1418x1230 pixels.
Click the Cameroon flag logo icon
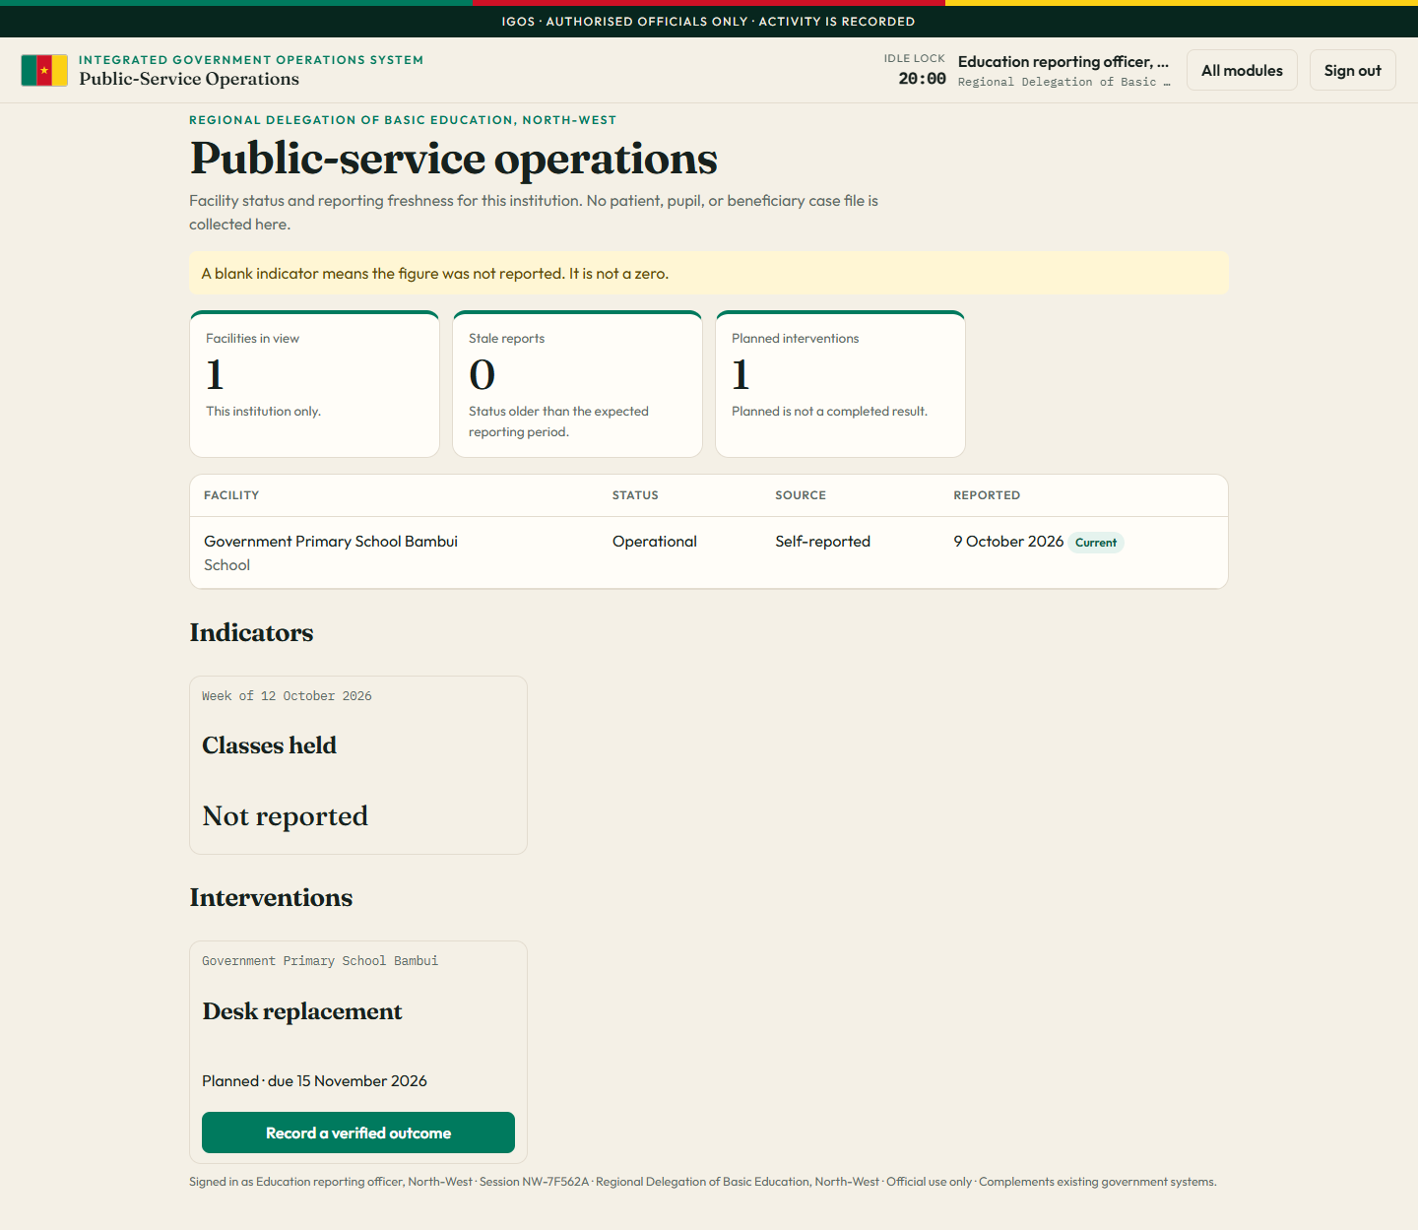pos(44,70)
